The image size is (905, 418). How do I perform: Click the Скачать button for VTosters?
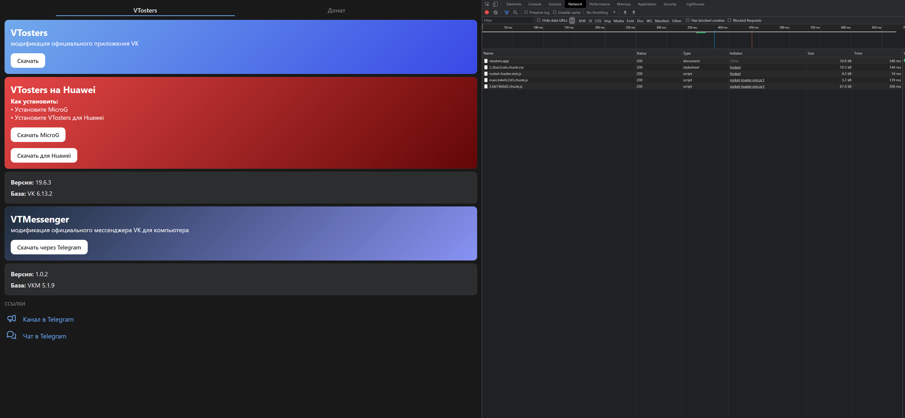click(28, 61)
